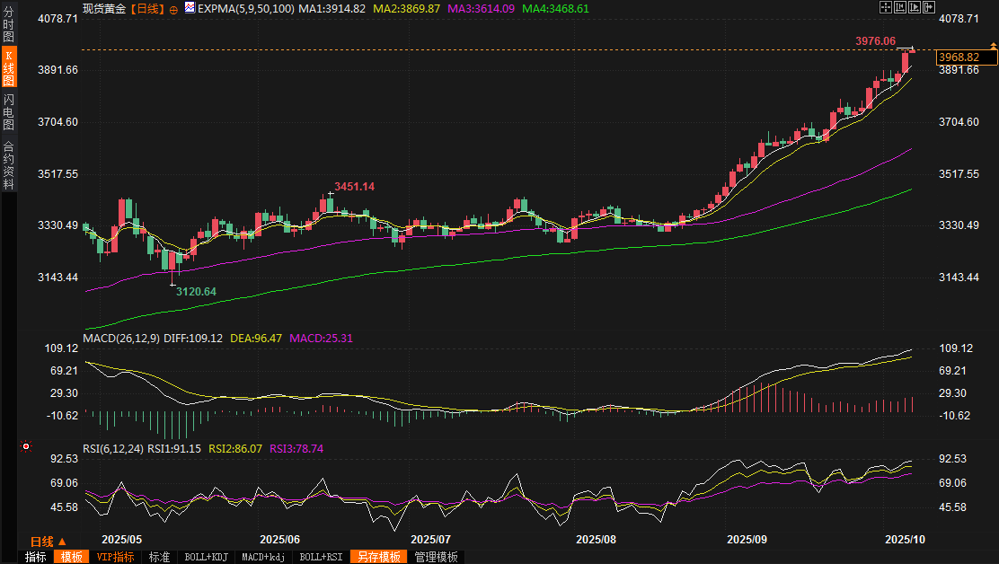Click 另存模板 to save template
999x564 pixels.
pos(378,557)
